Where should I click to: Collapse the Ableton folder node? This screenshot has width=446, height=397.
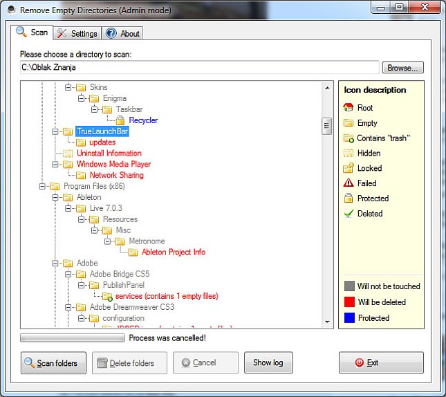[56, 197]
